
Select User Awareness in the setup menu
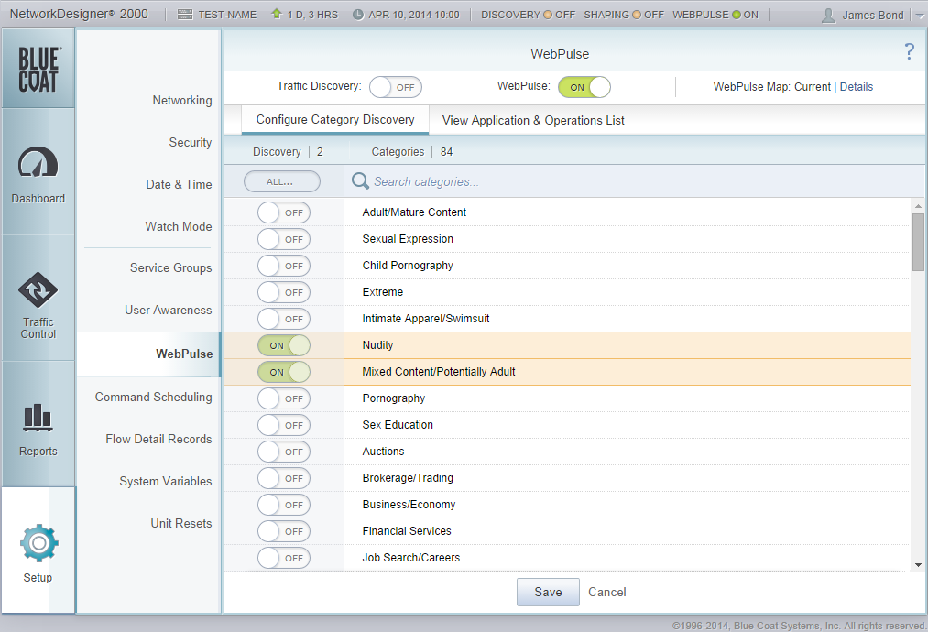[168, 310]
